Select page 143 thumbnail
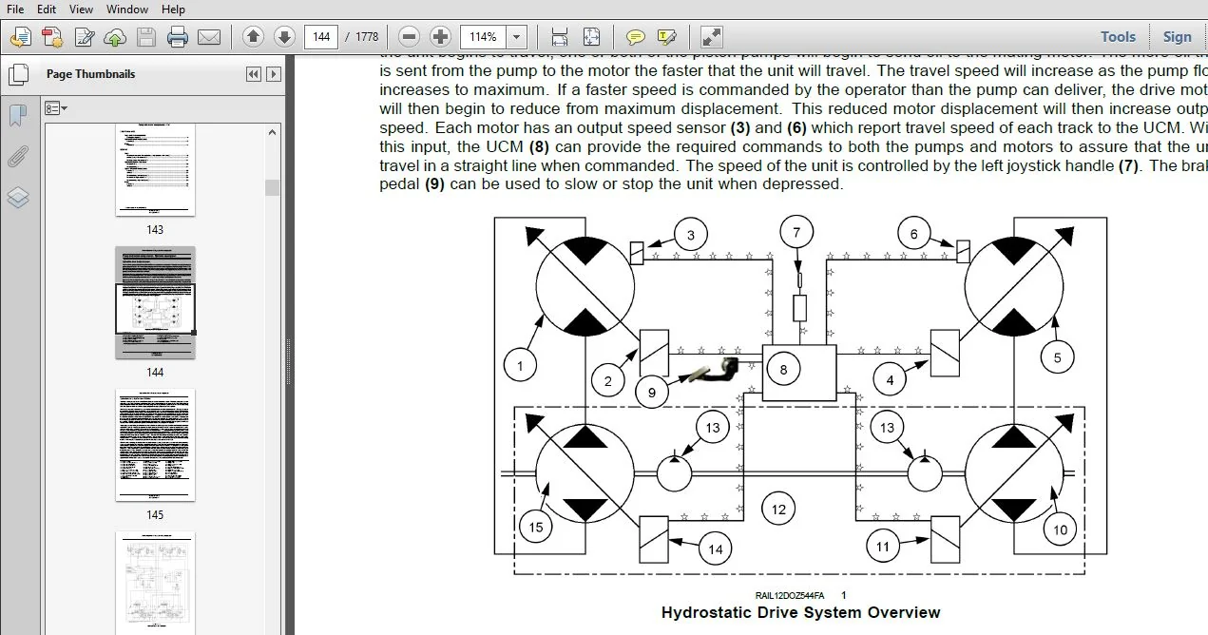The width and height of the screenshot is (1208, 635). [155, 169]
